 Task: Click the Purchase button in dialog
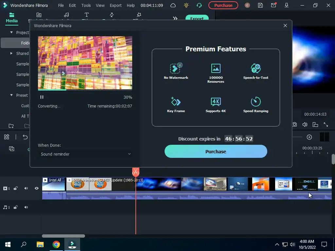click(x=216, y=152)
